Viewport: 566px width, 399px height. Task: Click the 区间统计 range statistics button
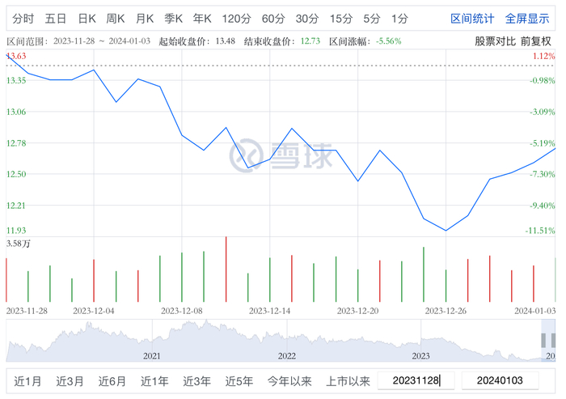click(x=471, y=18)
